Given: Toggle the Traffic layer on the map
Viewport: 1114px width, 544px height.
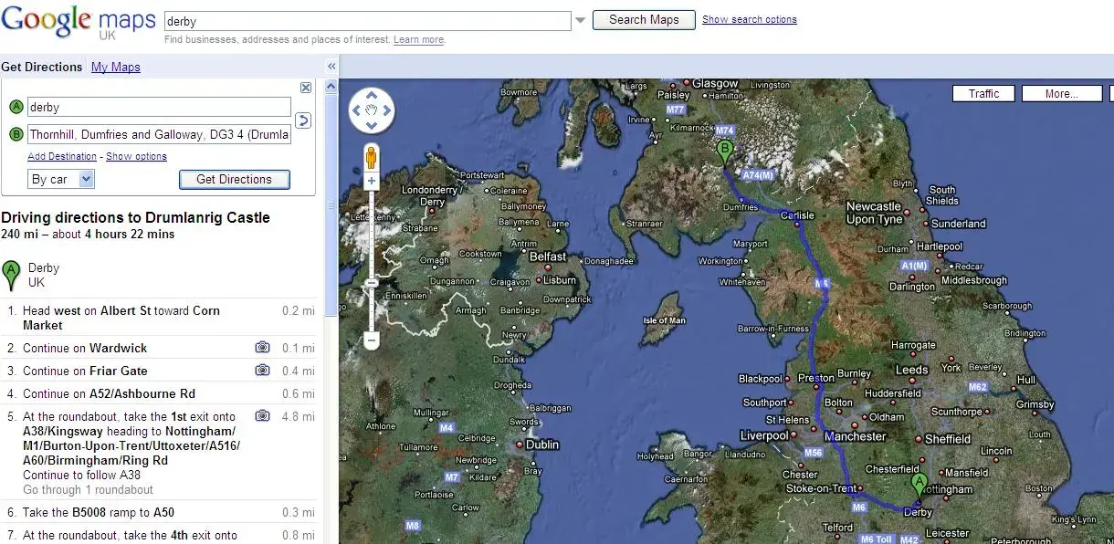Looking at the screenshot, I should point(983,94).
